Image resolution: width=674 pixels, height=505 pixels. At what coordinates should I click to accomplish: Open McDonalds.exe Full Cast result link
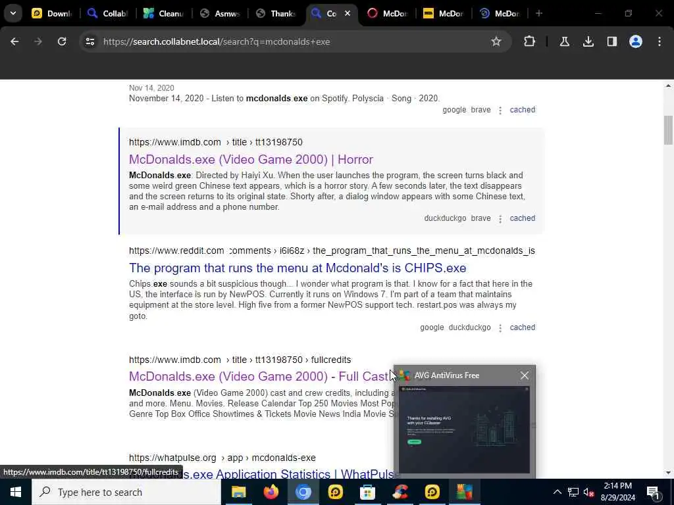coord(259,377)
